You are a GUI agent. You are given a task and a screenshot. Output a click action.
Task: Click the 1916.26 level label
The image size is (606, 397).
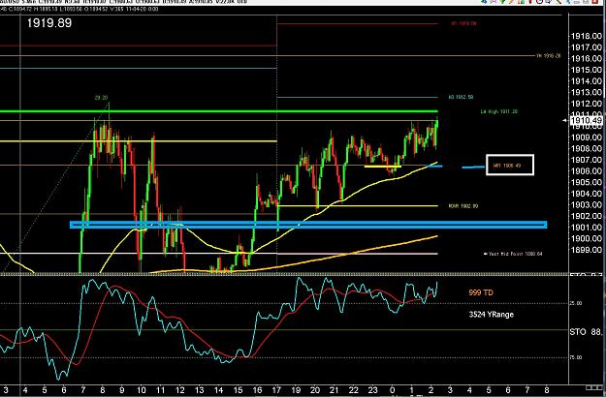(549, 56)
